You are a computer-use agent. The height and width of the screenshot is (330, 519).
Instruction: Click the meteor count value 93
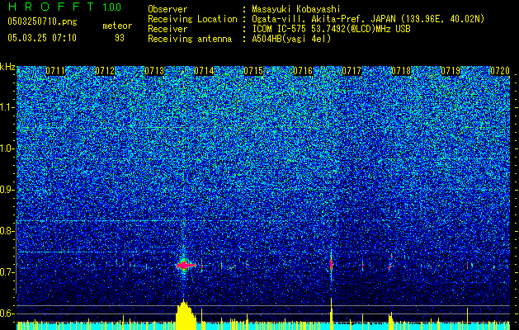(x=120, y=38)
